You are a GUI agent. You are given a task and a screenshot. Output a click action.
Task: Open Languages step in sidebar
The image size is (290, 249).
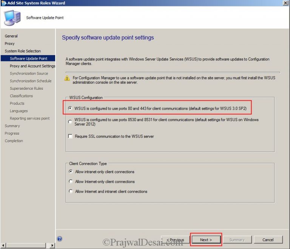tap(19, 111)
